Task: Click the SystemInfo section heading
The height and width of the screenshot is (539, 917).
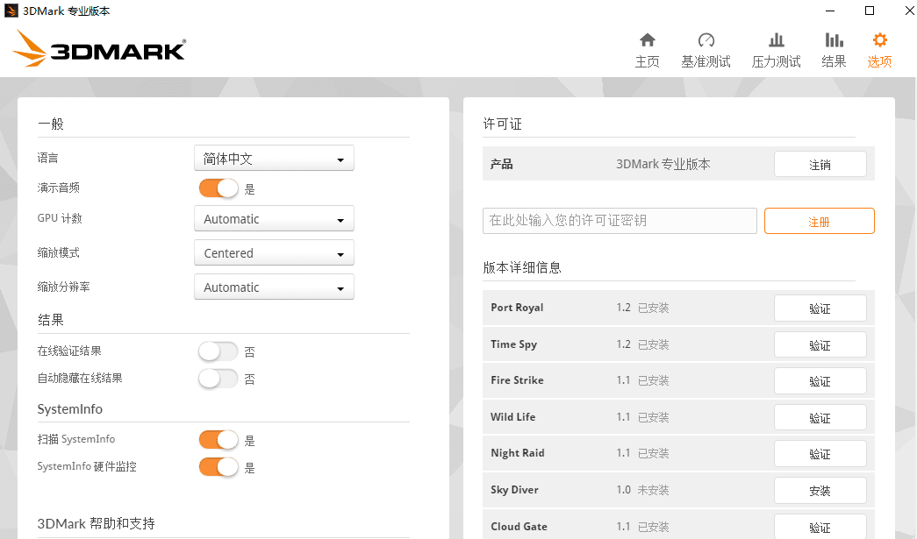Action: [70, 408]
